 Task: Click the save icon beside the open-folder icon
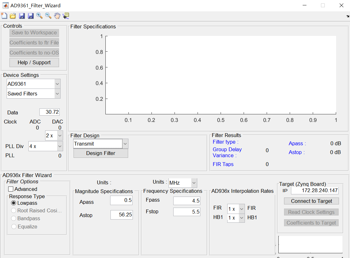[x=22, y=16]
